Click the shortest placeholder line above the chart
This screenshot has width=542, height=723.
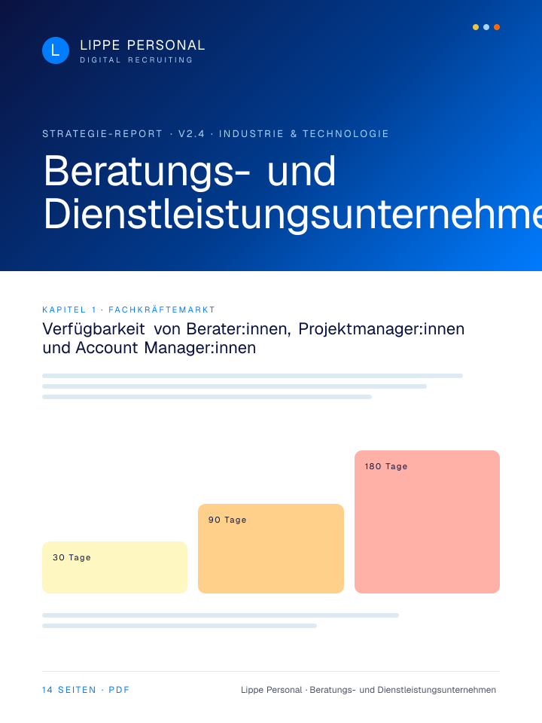point(207,396)
